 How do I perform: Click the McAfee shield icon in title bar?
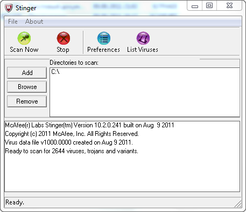click(9, 8)
